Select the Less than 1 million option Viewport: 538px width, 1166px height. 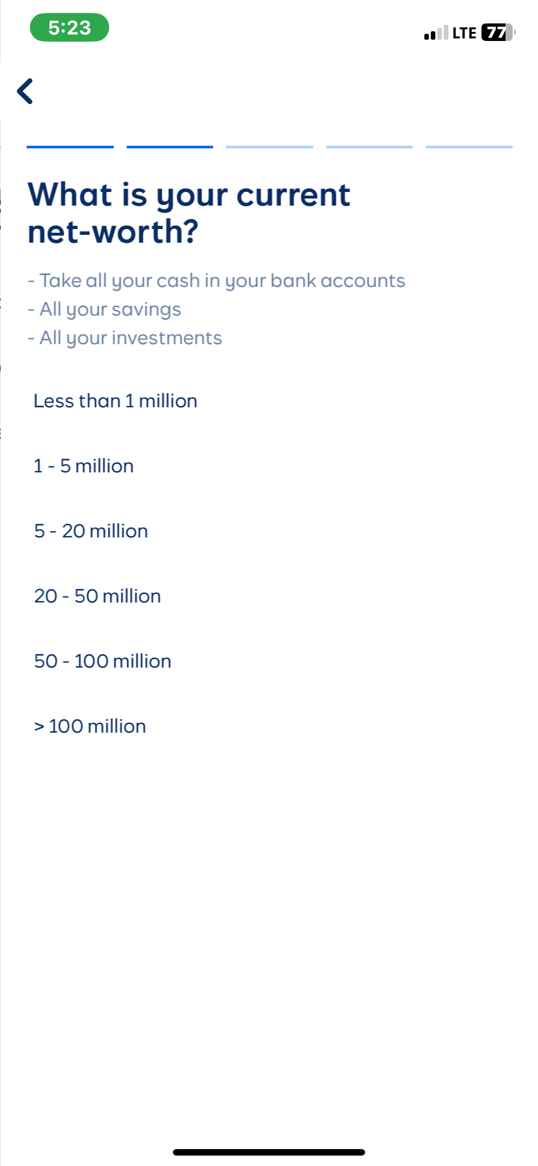(x=116, y=401)
